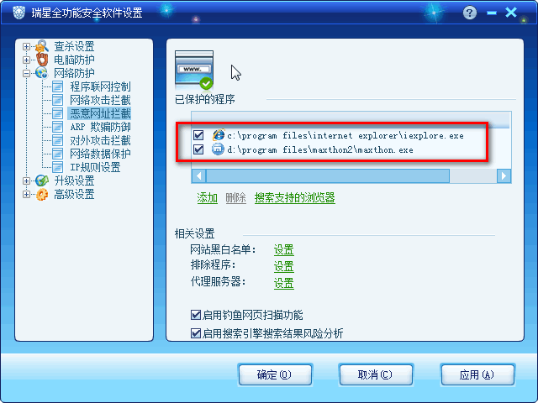
Task: Click the program list horizontal scrollbar thumb
Action: (328, 176)
